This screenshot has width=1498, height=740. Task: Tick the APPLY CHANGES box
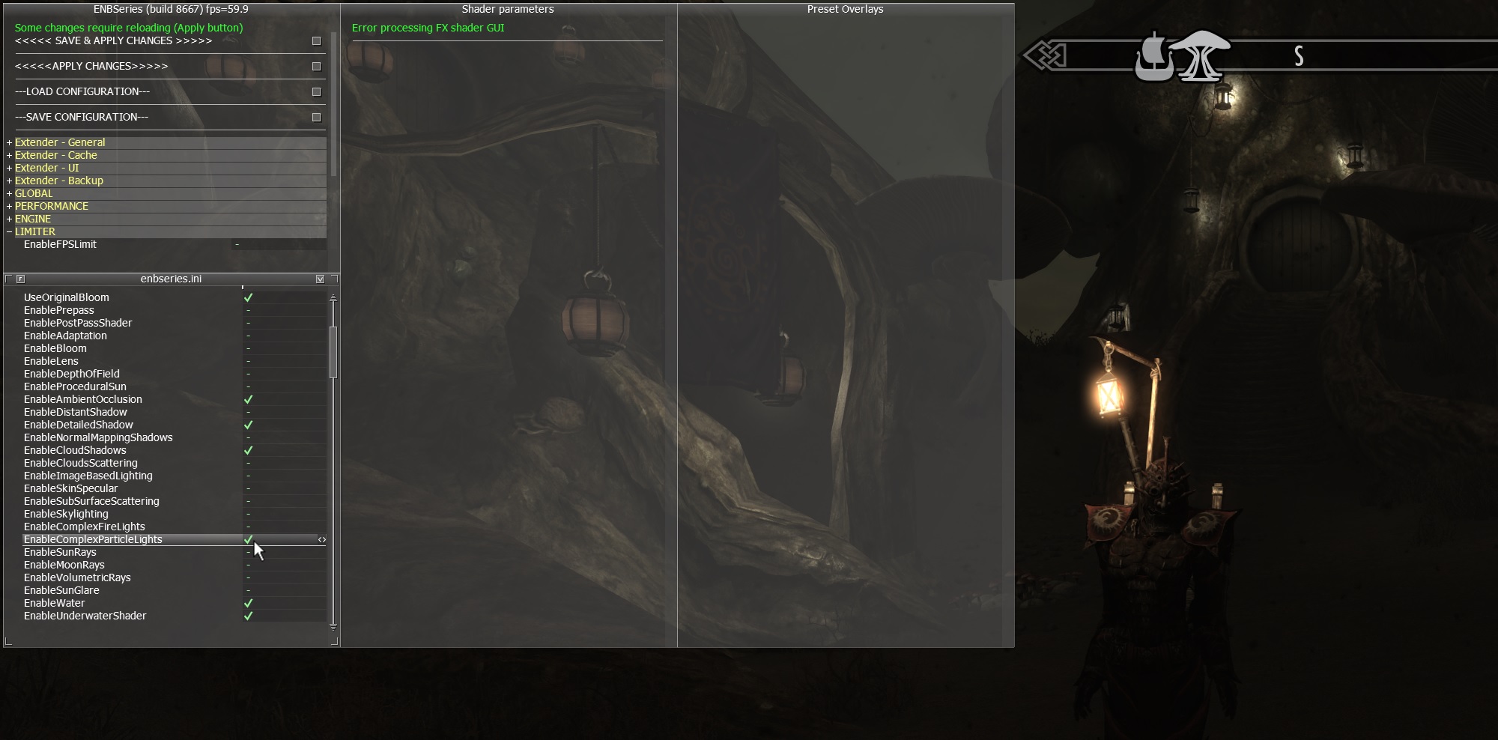pos(316,67)
